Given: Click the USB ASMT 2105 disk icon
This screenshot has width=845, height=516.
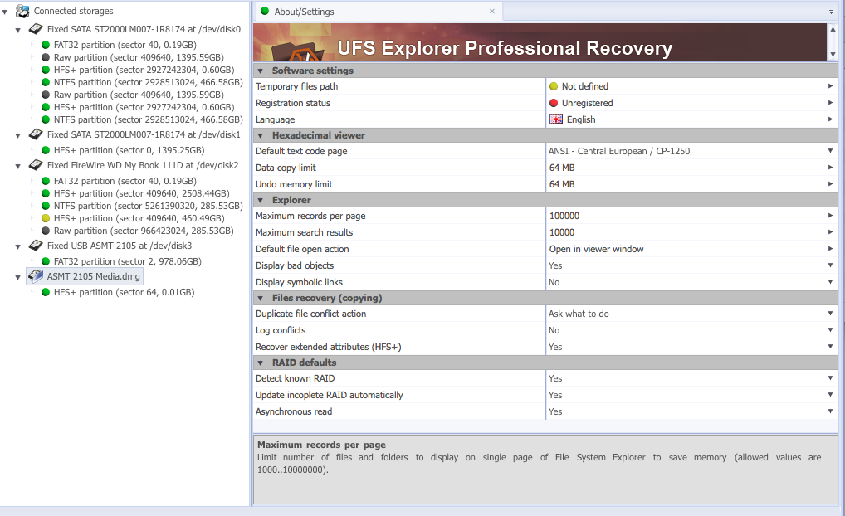Looking at the screenshot, I should point(36,246).
